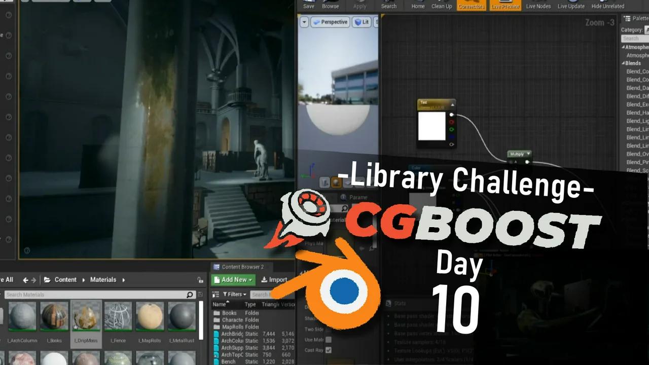Open the Filters dropdown in Content Browser
Image resolution: width=649 pixels, height=365 pixels.
234,294
